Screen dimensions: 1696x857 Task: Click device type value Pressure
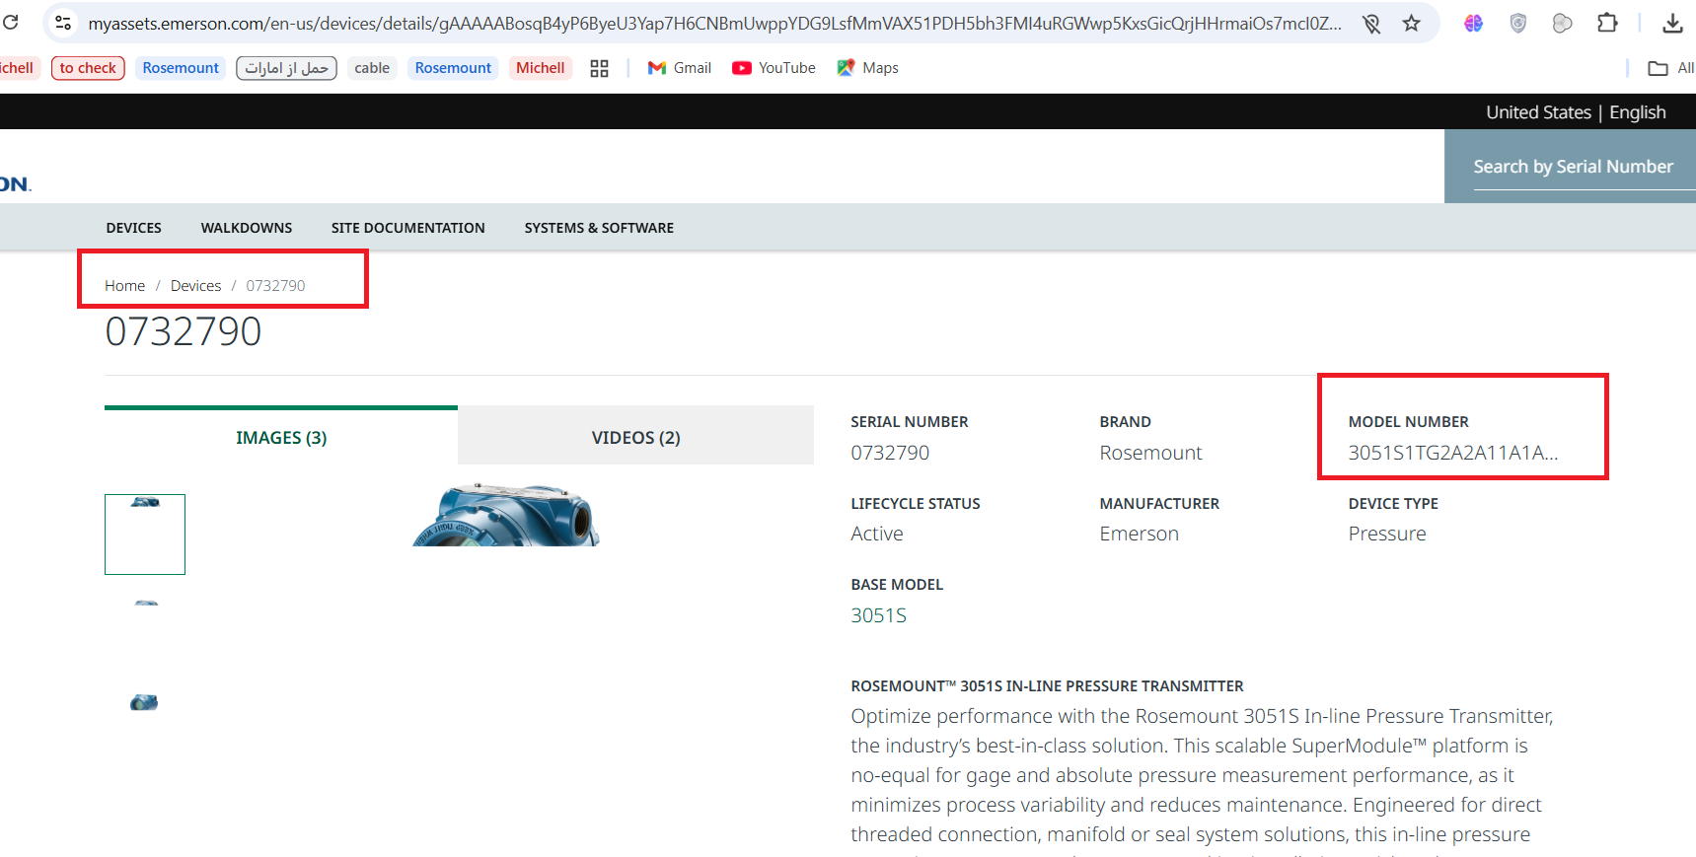click(1387, 534)
